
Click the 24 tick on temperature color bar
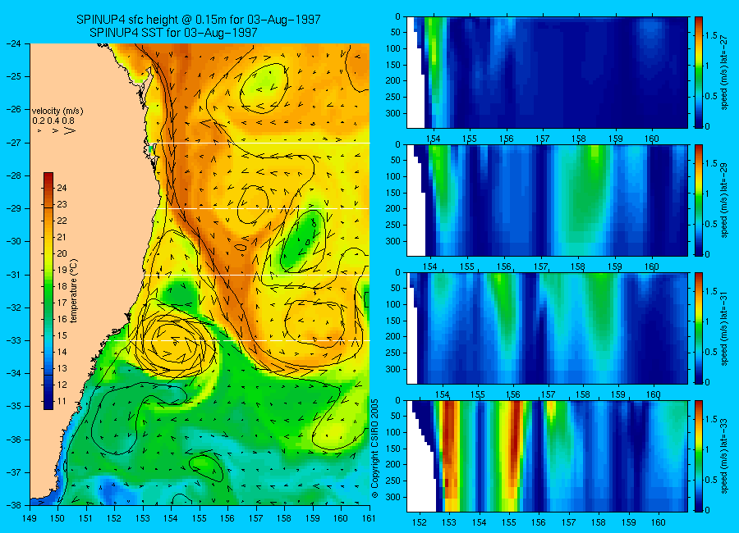point(62,188)
